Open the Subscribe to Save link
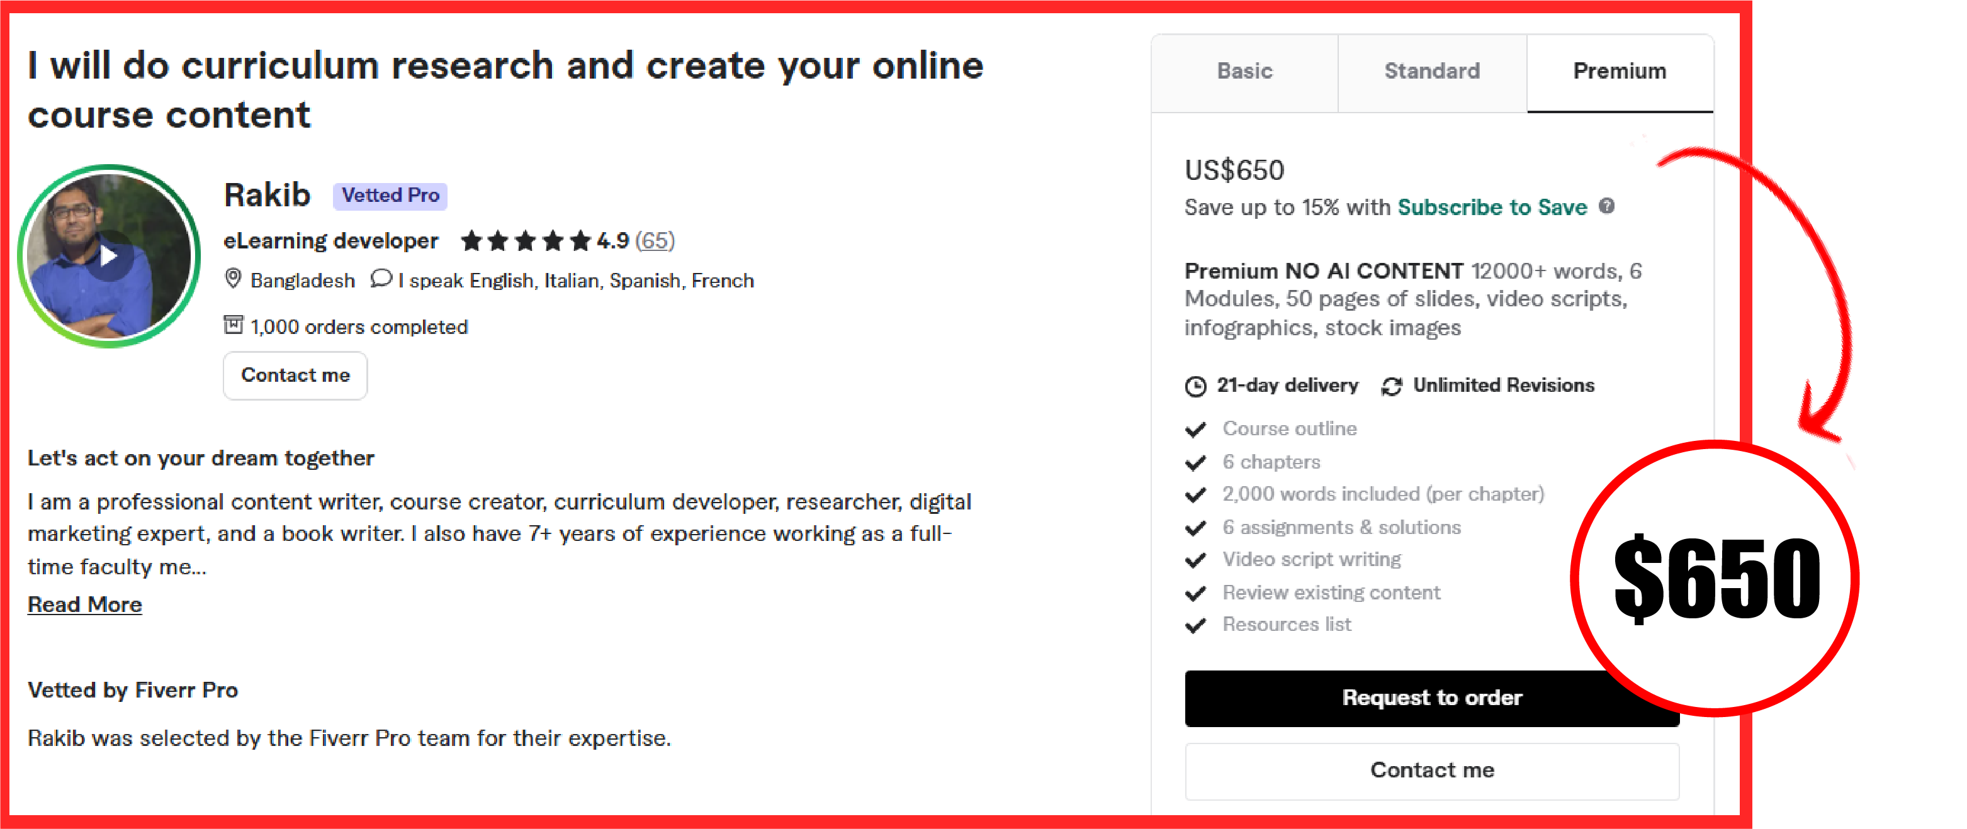Screen dimensions: 1967x829 point(1492,207)
